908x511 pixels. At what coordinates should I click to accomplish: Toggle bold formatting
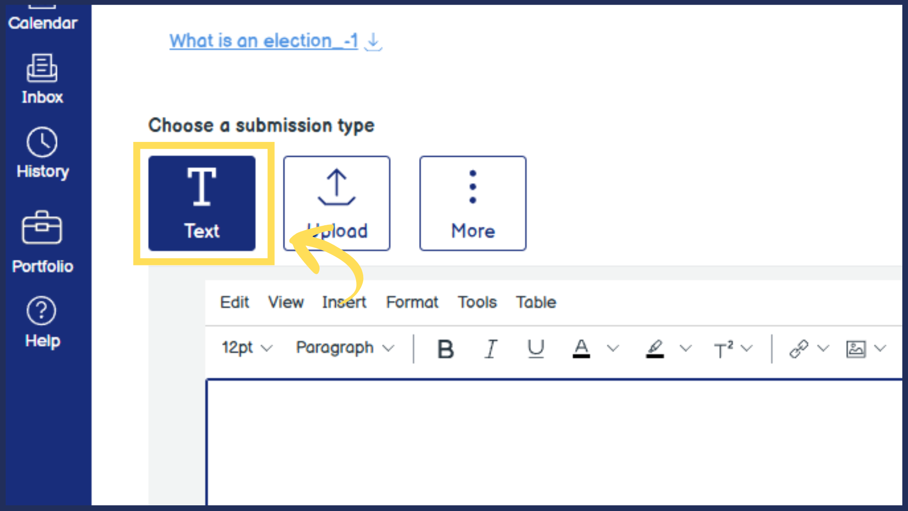(x=445, y=349)
